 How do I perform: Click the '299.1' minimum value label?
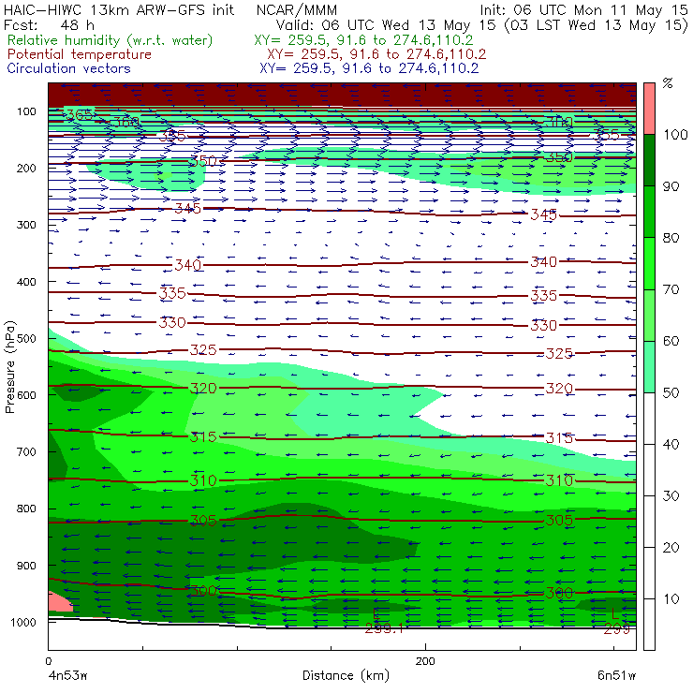tap(384, 628)
